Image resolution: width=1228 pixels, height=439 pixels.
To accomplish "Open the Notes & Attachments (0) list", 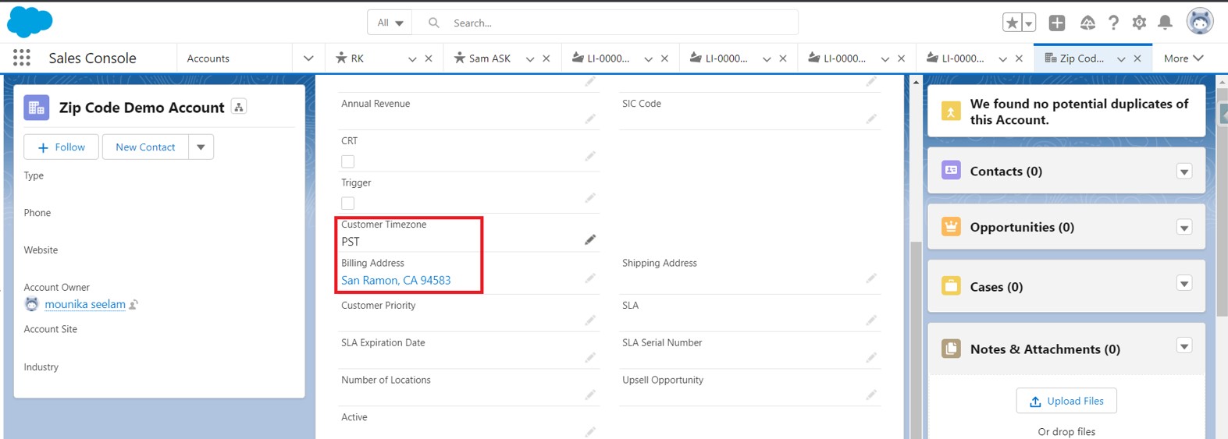I will 1045,349.
